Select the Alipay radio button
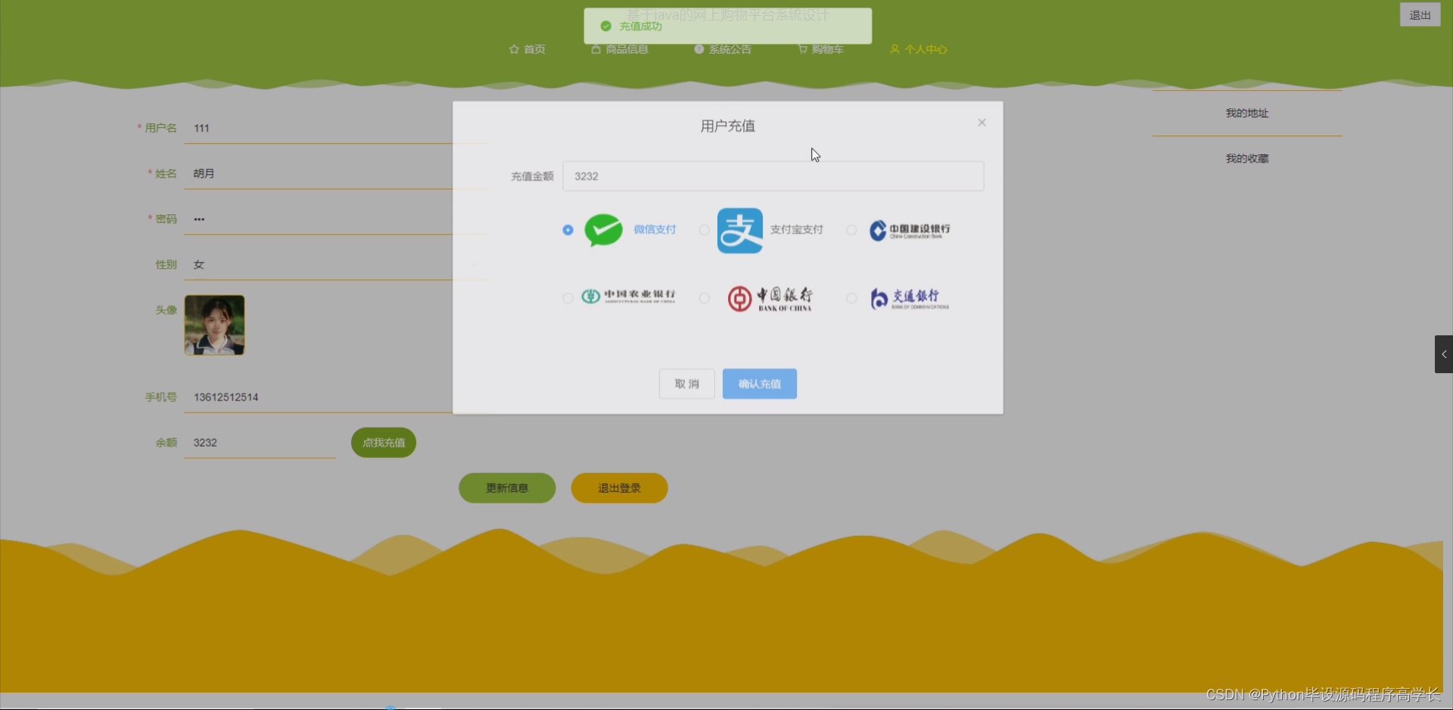Screen dimensions: 1453x710 705,229
